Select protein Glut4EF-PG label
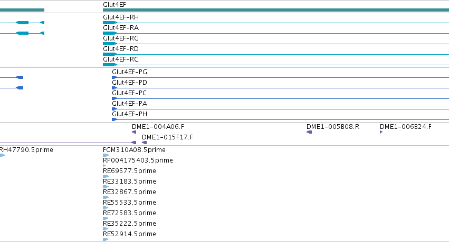Image resolution: width=449 pixels, height=242 pixels. pos(129,72)
